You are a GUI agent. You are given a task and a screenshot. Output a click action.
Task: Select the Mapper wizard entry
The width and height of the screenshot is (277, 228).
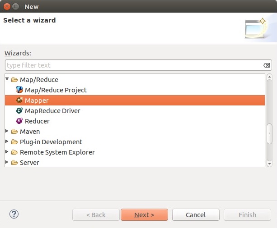[x=135, y=100]
